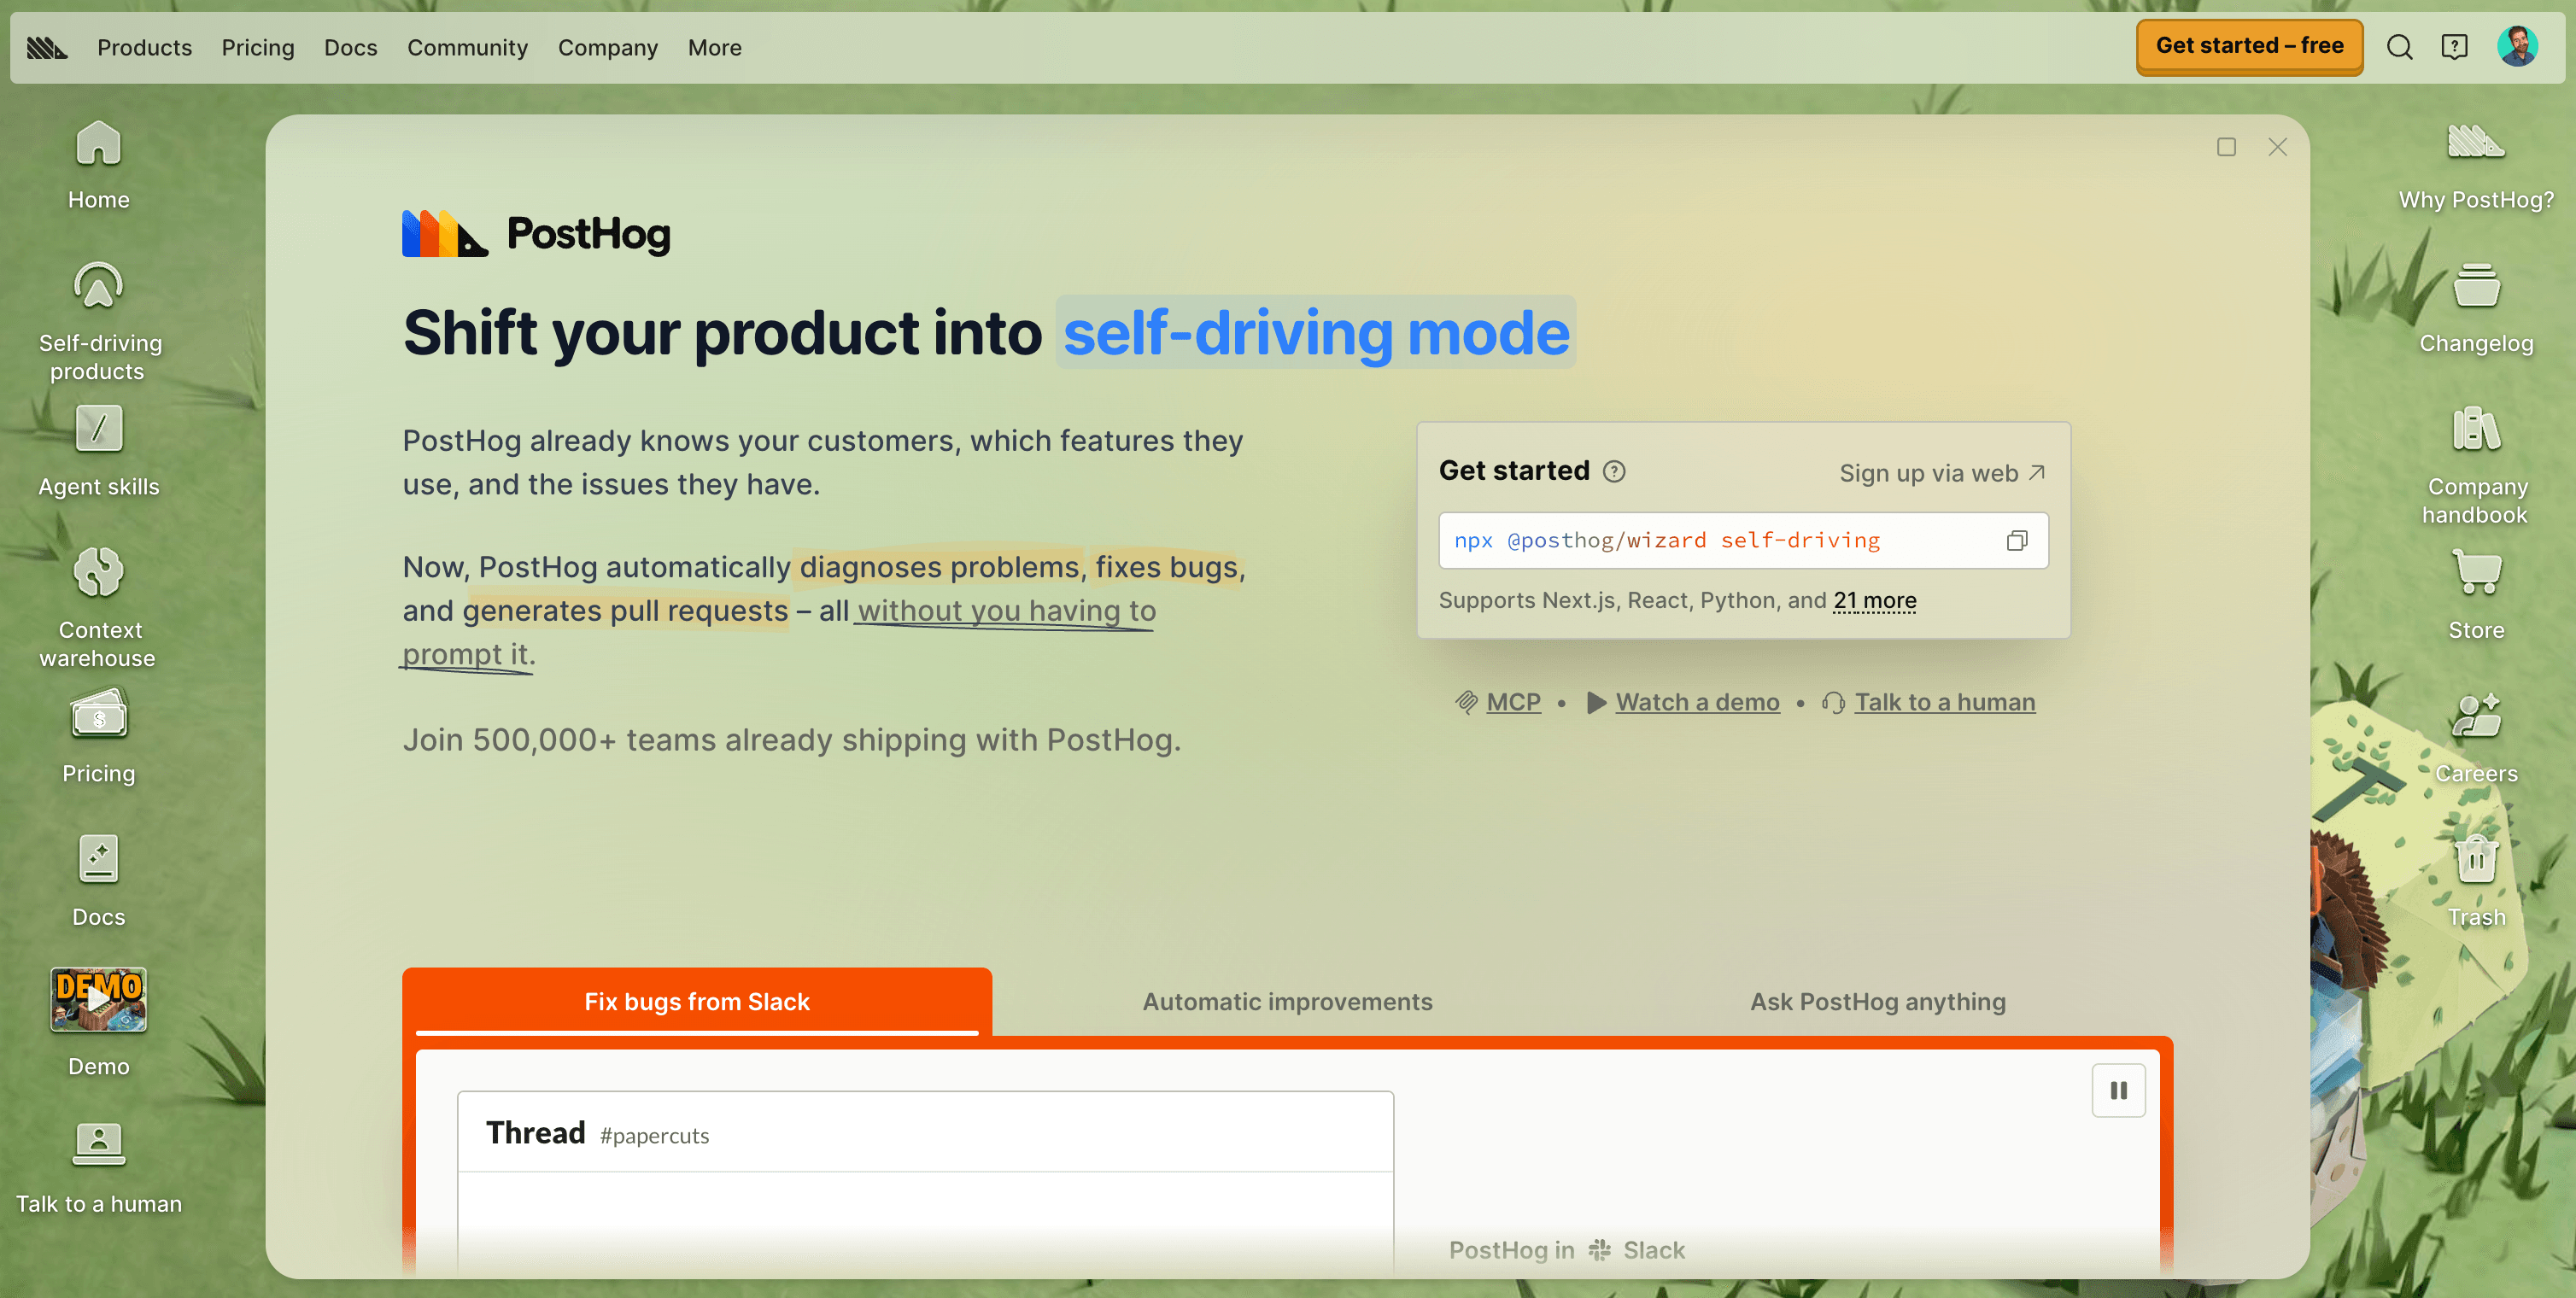Click the npx command code field
The image size is (2576, 1298).
[1743, 541]
